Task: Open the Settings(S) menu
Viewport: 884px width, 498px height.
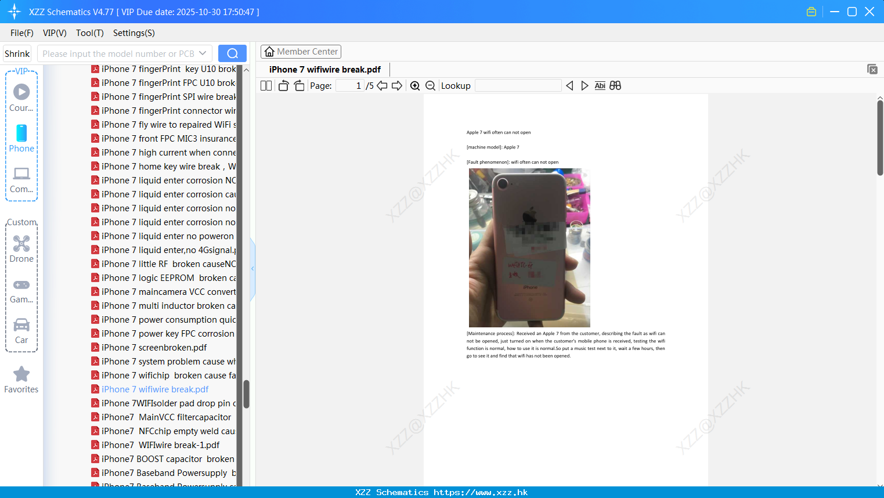Action: coord(134,33)
